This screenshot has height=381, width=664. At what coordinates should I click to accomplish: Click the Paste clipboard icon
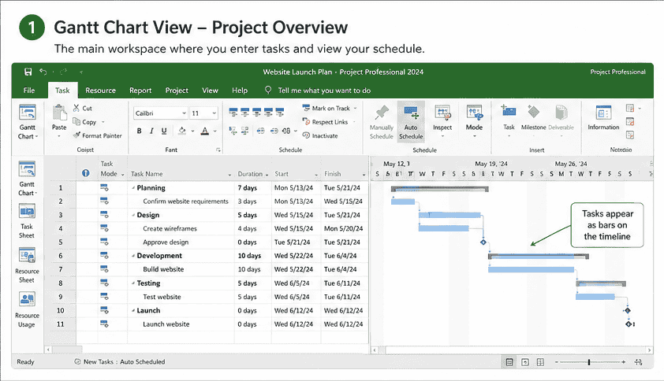click(59, 113)
